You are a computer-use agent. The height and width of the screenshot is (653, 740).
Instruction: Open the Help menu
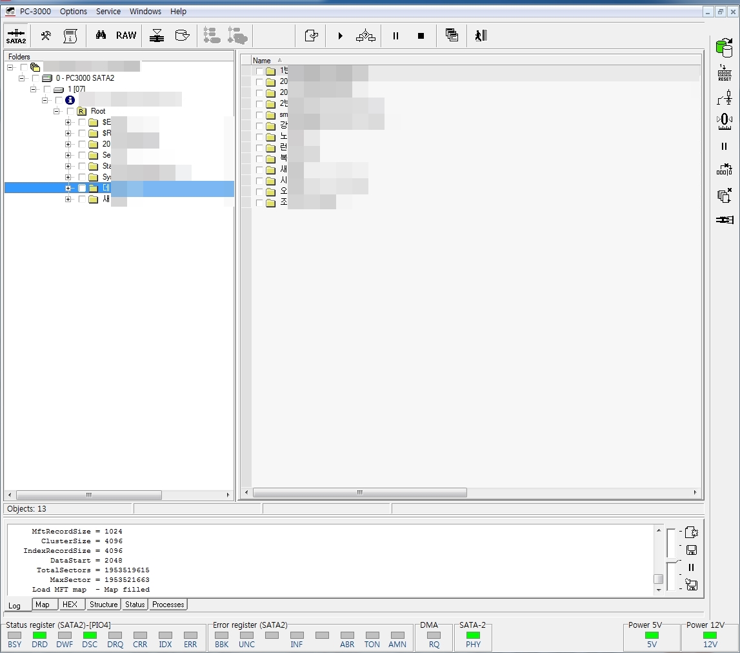click(x=179, y=12)
